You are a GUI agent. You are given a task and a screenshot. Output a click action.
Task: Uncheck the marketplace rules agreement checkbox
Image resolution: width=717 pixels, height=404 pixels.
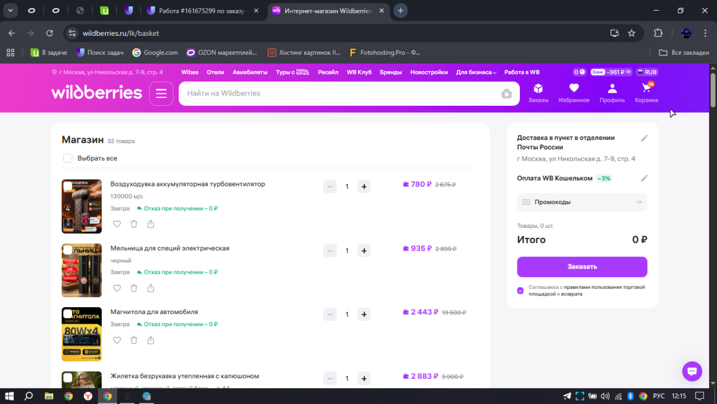[x=520, y=290]
